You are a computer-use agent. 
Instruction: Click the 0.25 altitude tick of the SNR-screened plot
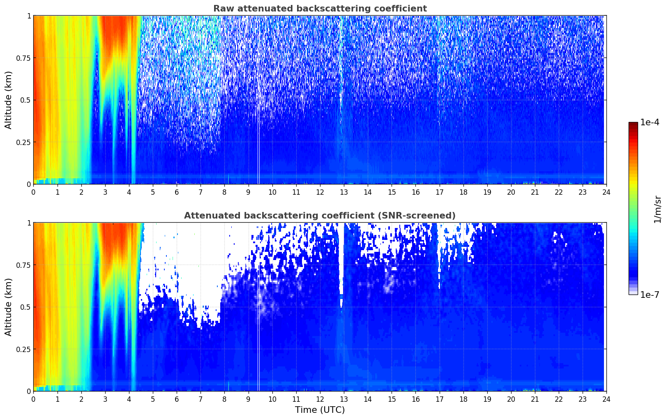click(23, 349)
